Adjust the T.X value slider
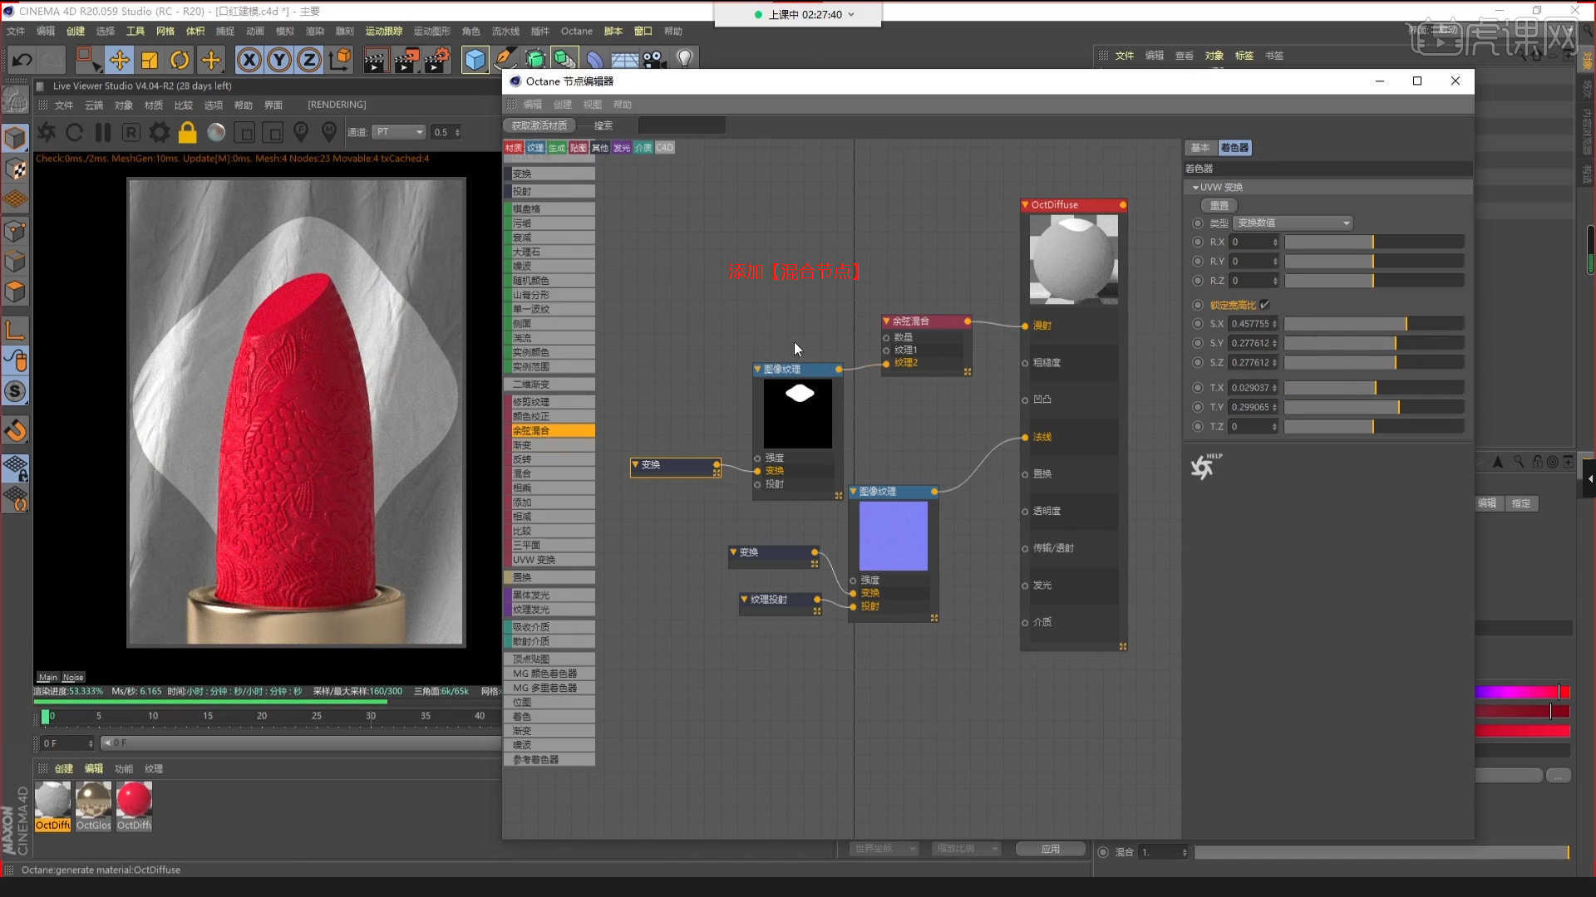Screen dimensions: 1596x897 coord(1374,388)
